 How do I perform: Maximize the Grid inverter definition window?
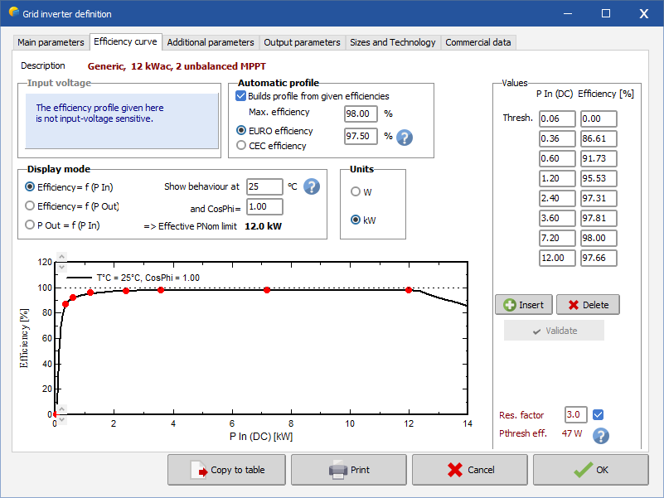[606, 13]
